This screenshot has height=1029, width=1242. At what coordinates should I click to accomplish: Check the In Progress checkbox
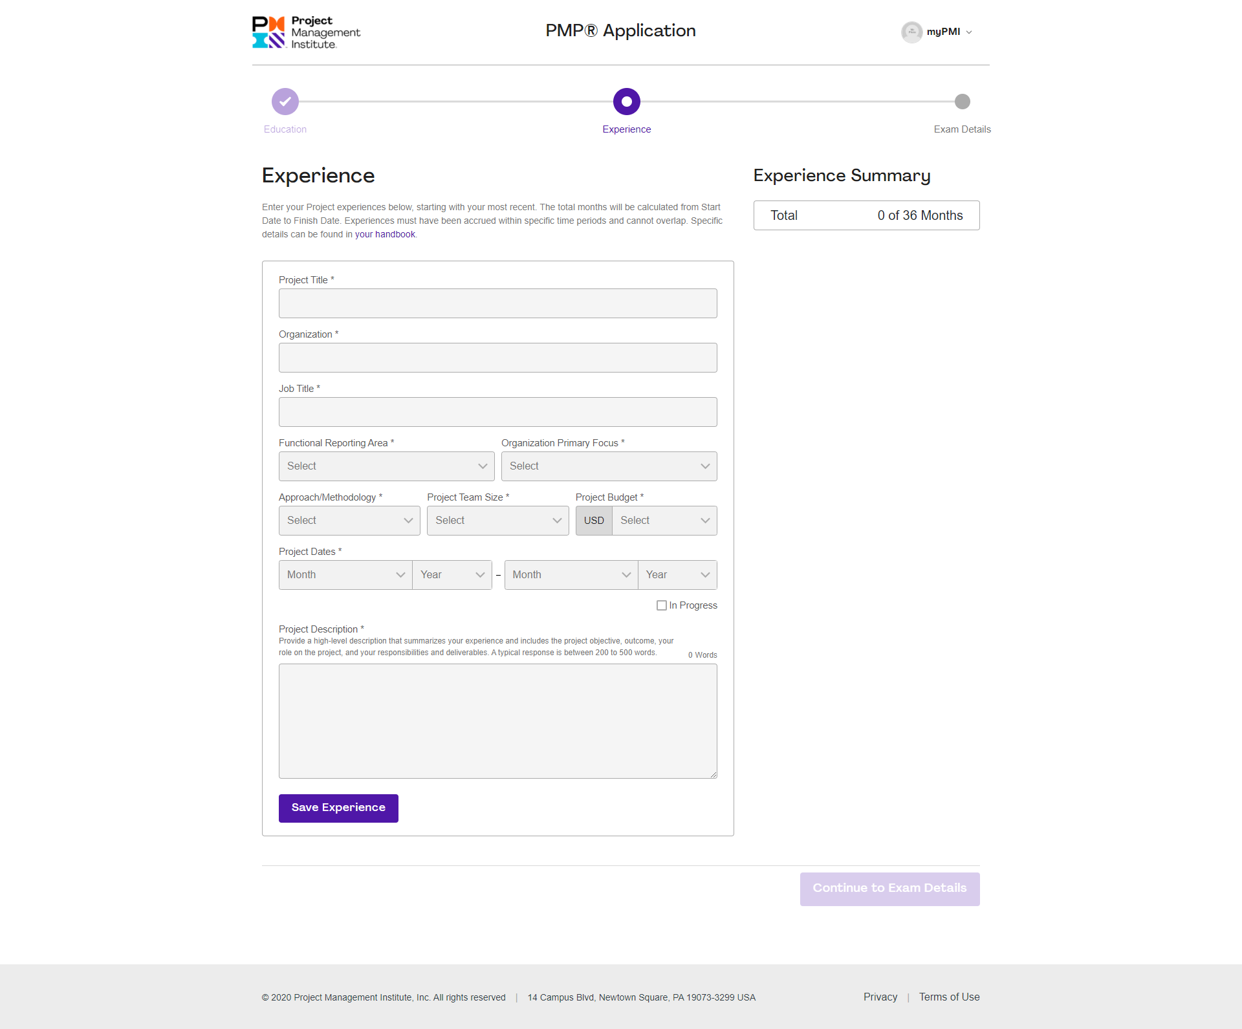(661, 605)
